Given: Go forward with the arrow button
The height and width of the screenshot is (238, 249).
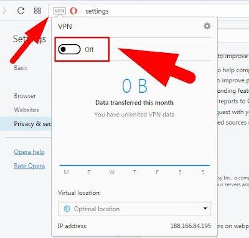Looking at the screenshot, I should point(4,11).
